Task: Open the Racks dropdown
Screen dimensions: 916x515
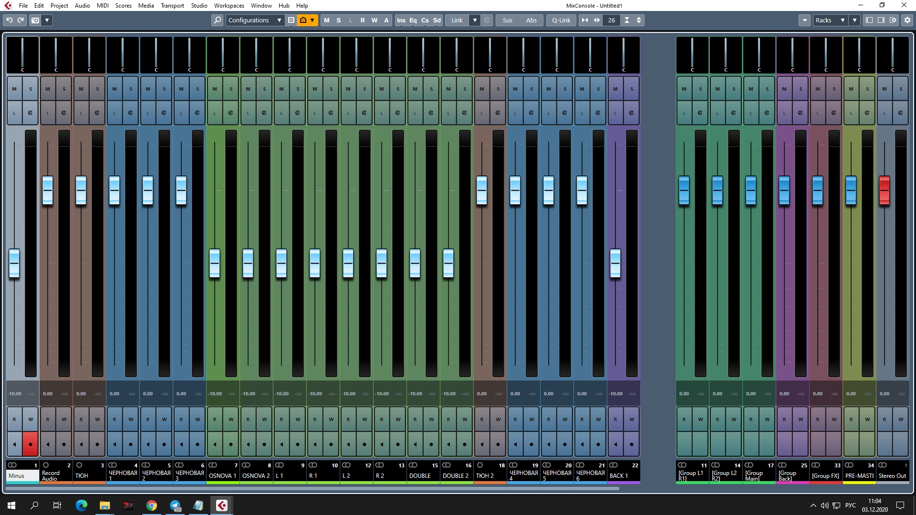Action: (x=830, y=20)
